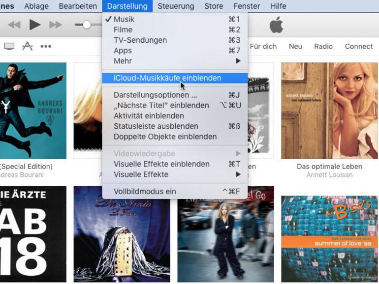Screen dimensions: 379x284
Task: Open Darstellungsoptionen …
Action: click(175, 95)
